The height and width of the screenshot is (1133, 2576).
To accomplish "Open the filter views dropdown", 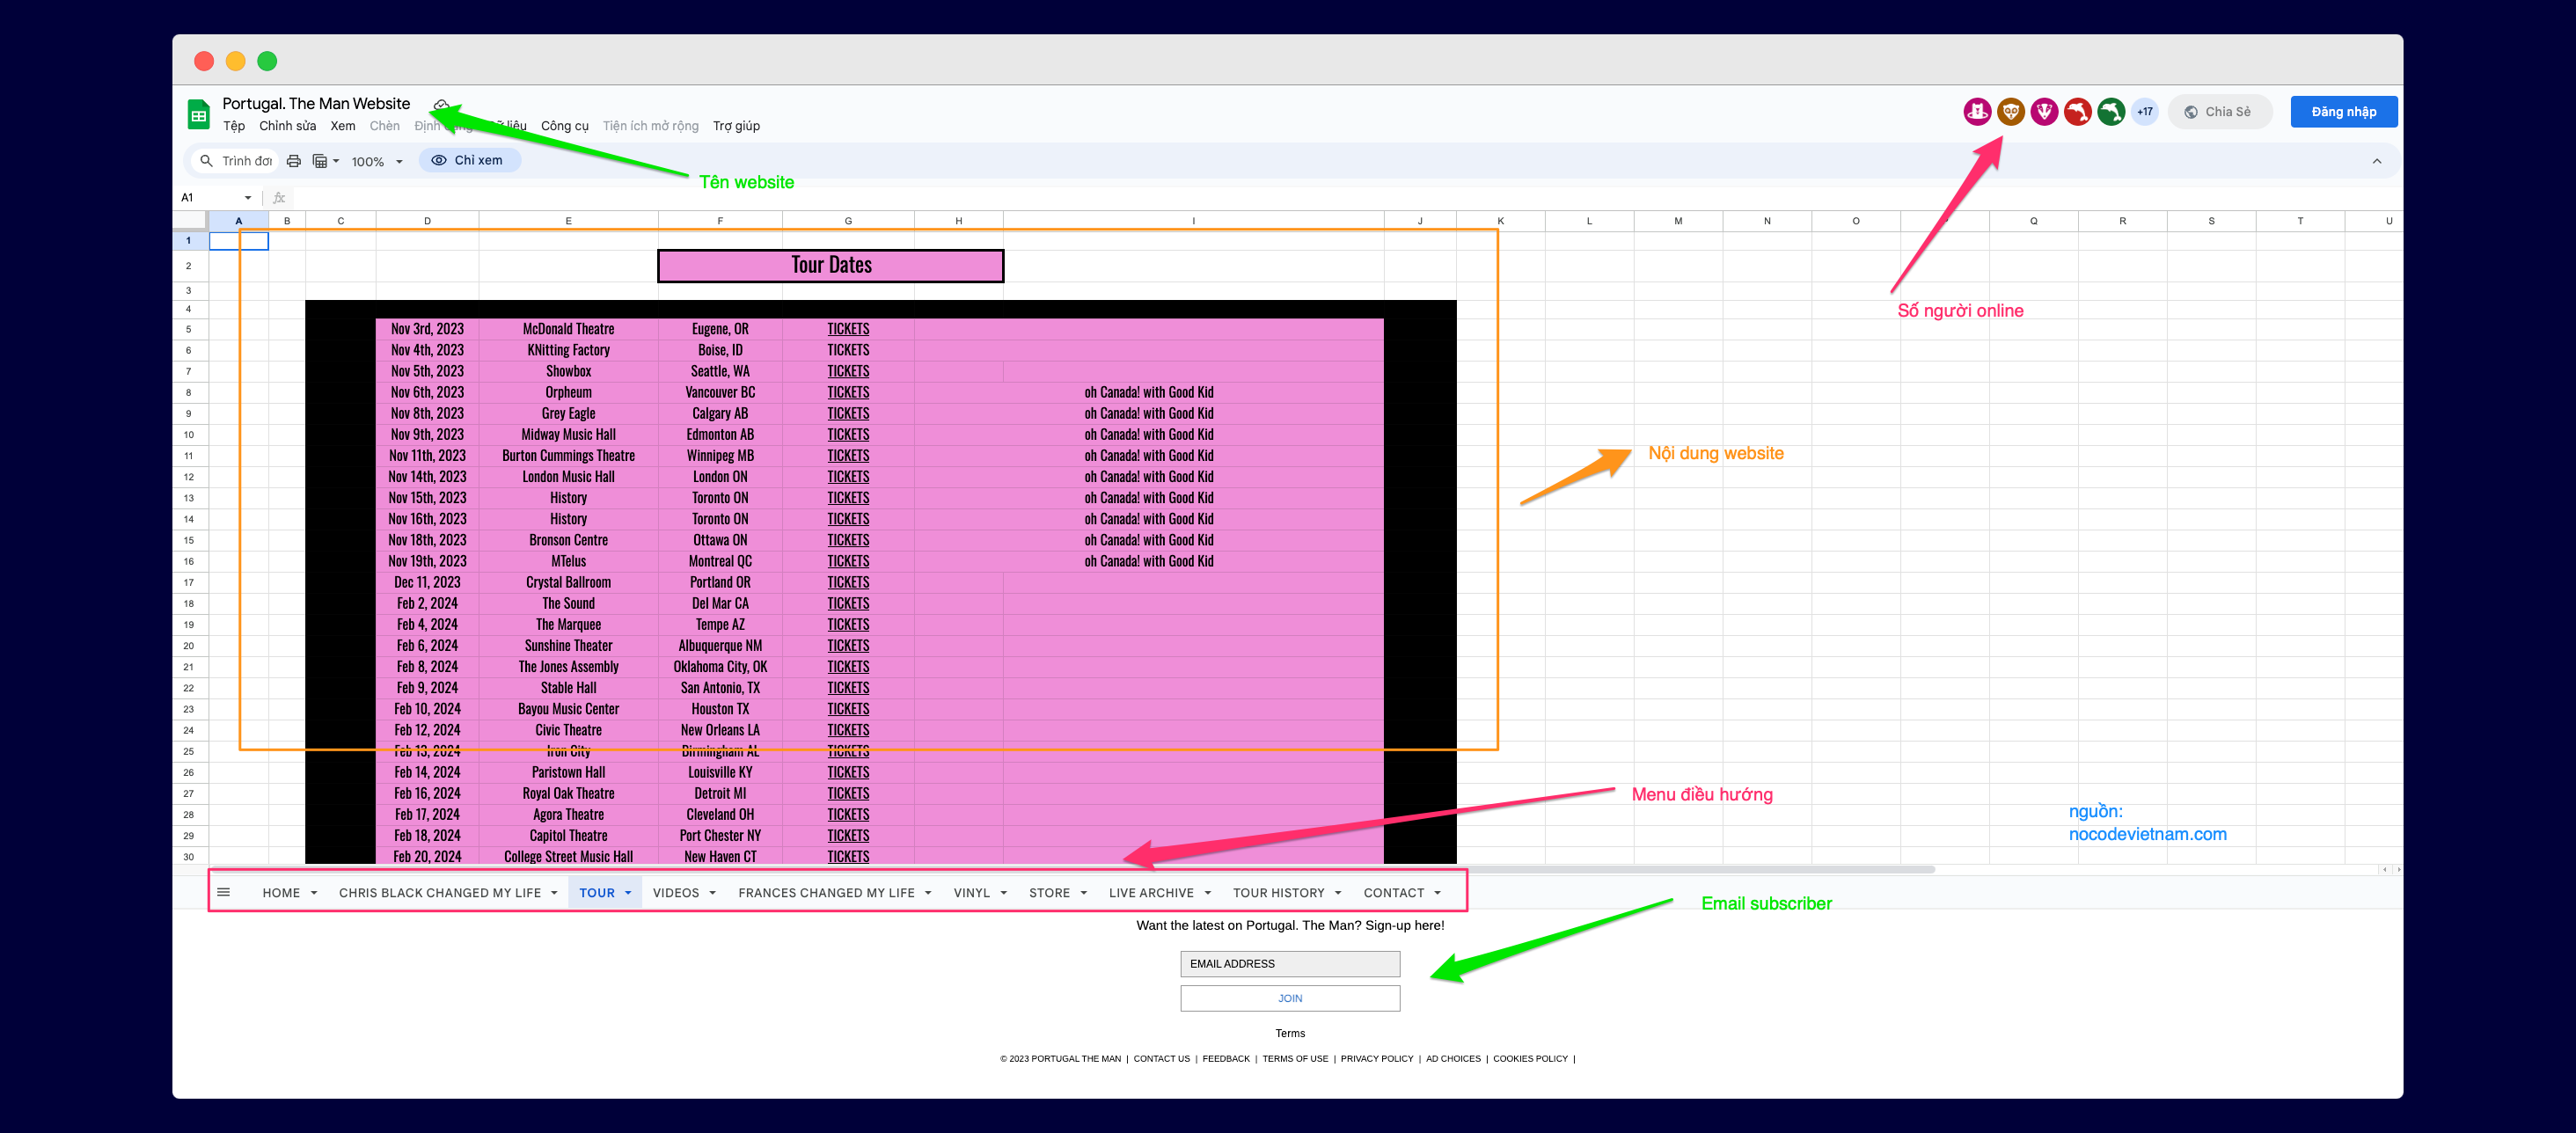I will click(x=326, y=161).
